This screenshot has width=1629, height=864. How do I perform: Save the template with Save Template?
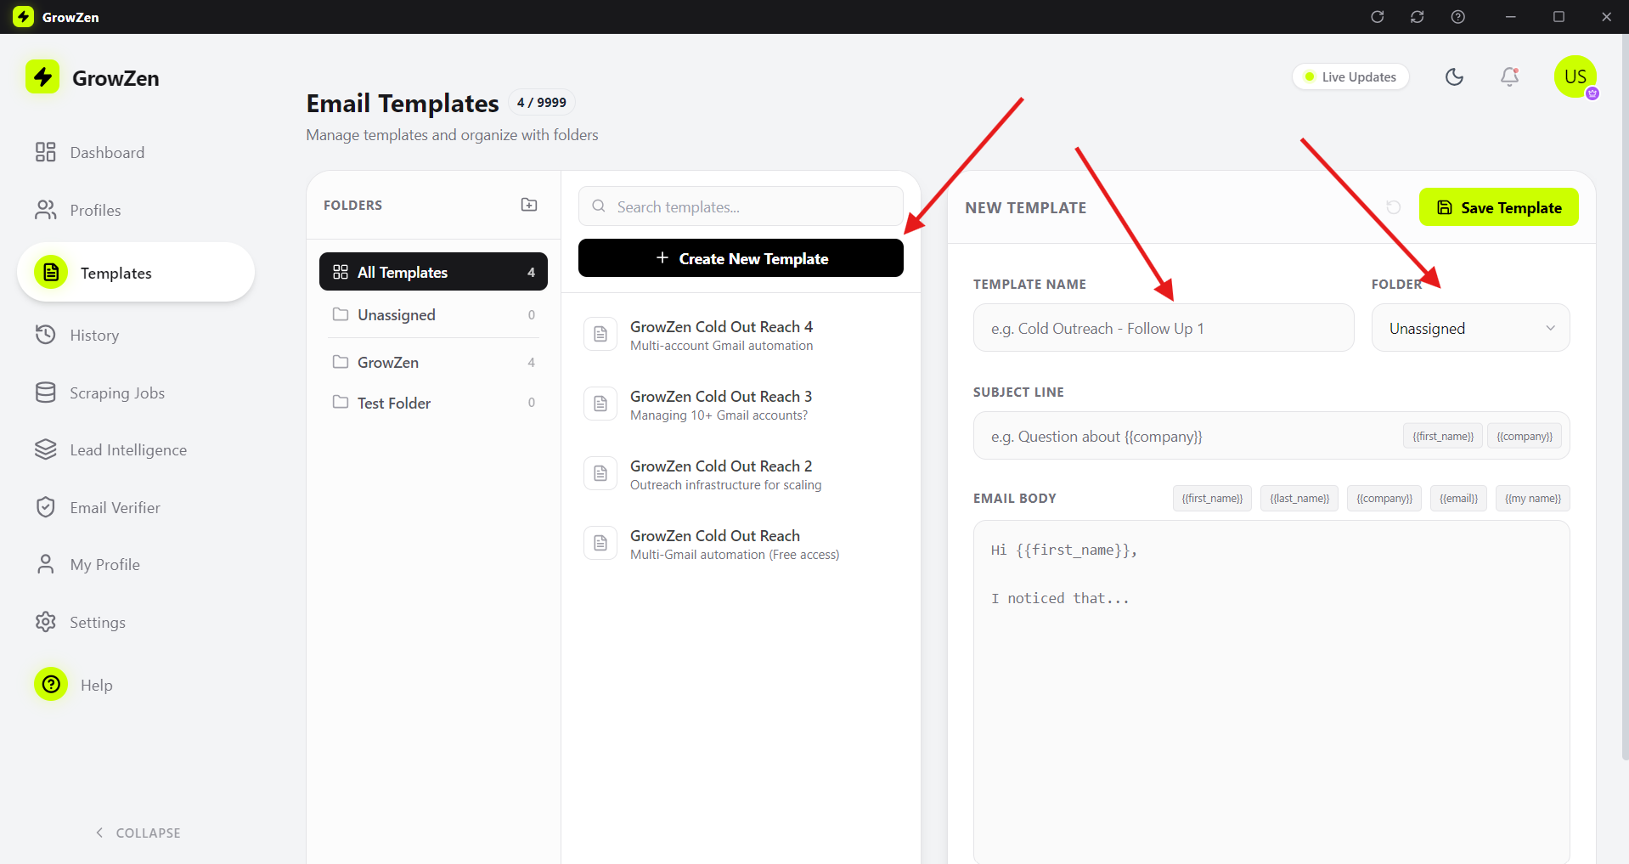(x=1499, y=206)
